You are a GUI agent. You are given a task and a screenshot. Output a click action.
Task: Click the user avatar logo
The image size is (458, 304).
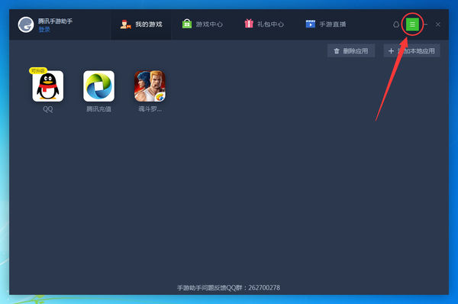26,24
